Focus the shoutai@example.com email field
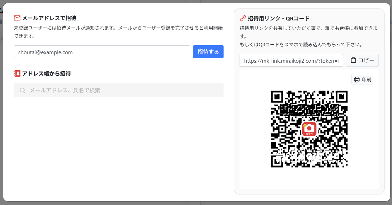 (x=102, y=52)
